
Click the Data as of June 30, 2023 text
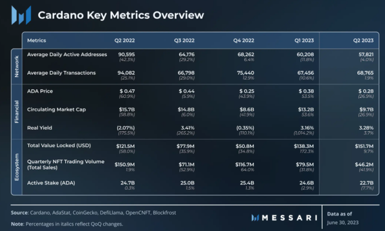pyautogui.click(x=343, y=218)
